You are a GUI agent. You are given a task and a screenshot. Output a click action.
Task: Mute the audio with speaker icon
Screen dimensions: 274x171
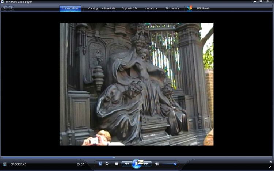(x=157, y=164)
